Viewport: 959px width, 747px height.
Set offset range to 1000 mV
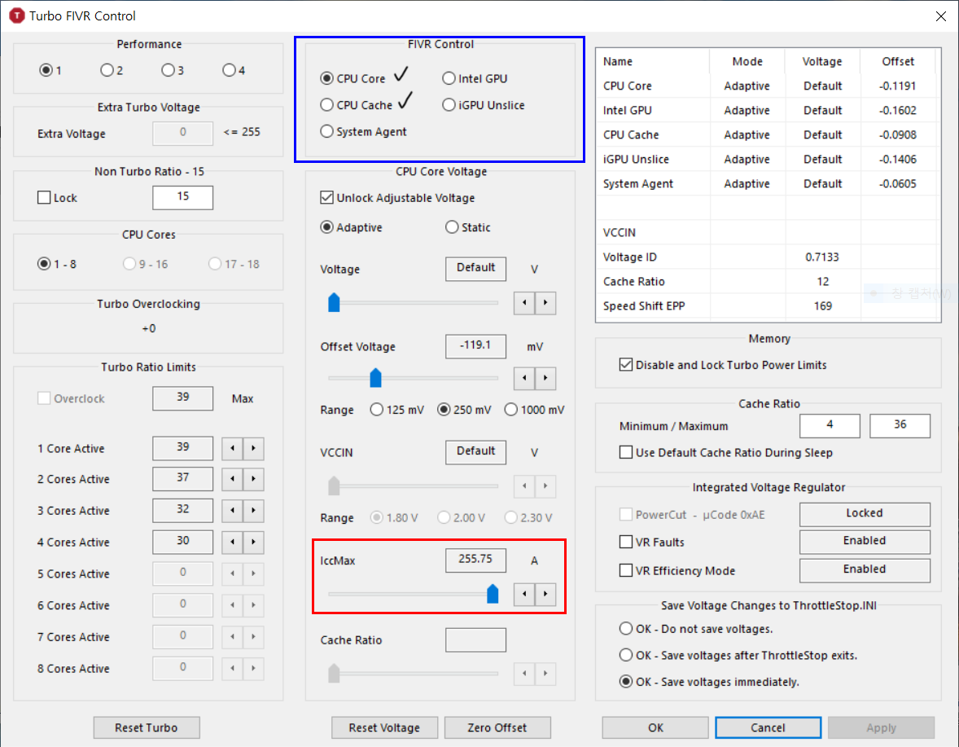coord(535,410)
